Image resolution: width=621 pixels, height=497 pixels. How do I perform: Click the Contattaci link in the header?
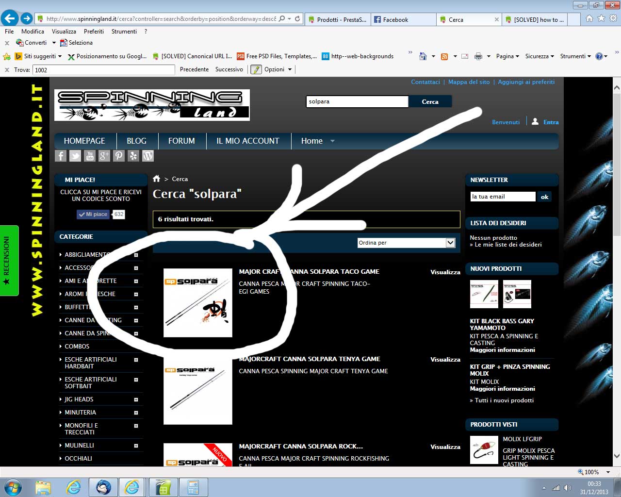click(425, 82)
